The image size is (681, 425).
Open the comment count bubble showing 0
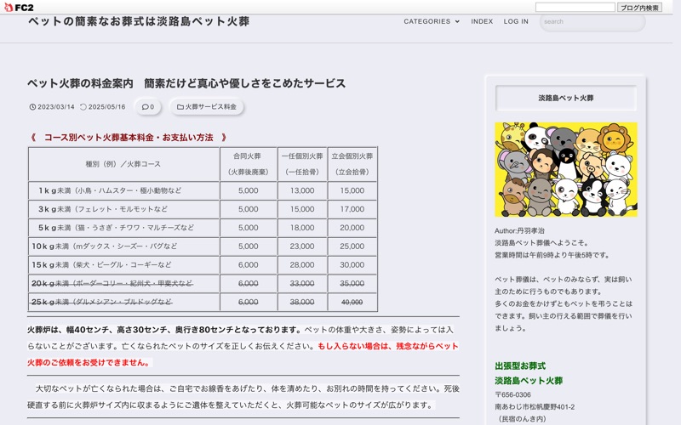pyautogui.click(x=148, y=107)
